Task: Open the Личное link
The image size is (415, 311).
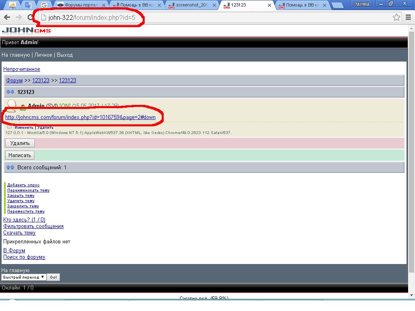Action: click(43, 55)
